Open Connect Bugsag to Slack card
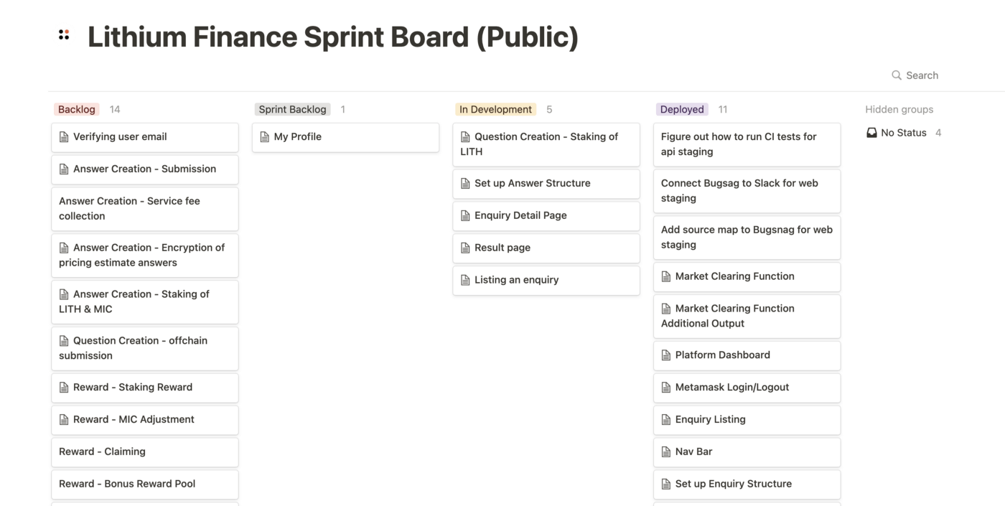Viewport: 1005px width, 506px height. click(747, 191)
